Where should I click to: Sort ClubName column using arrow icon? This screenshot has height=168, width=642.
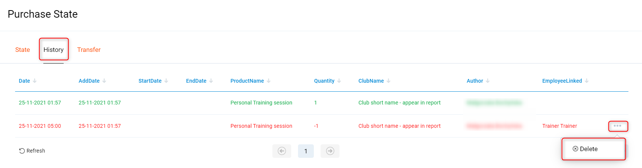pyautogui.click(x=388, y=81)
